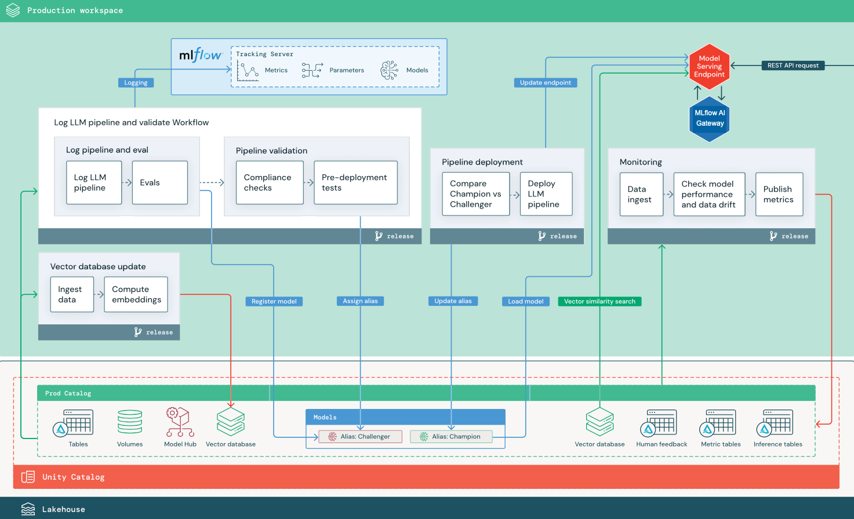854x519 pixels.
Task: Click the Evals step box
Action: point(159,182)
